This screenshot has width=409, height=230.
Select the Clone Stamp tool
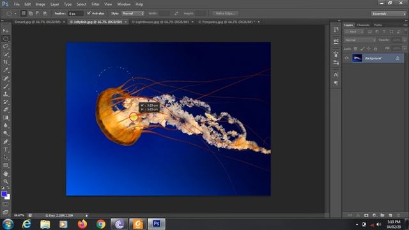click(6, 94)
